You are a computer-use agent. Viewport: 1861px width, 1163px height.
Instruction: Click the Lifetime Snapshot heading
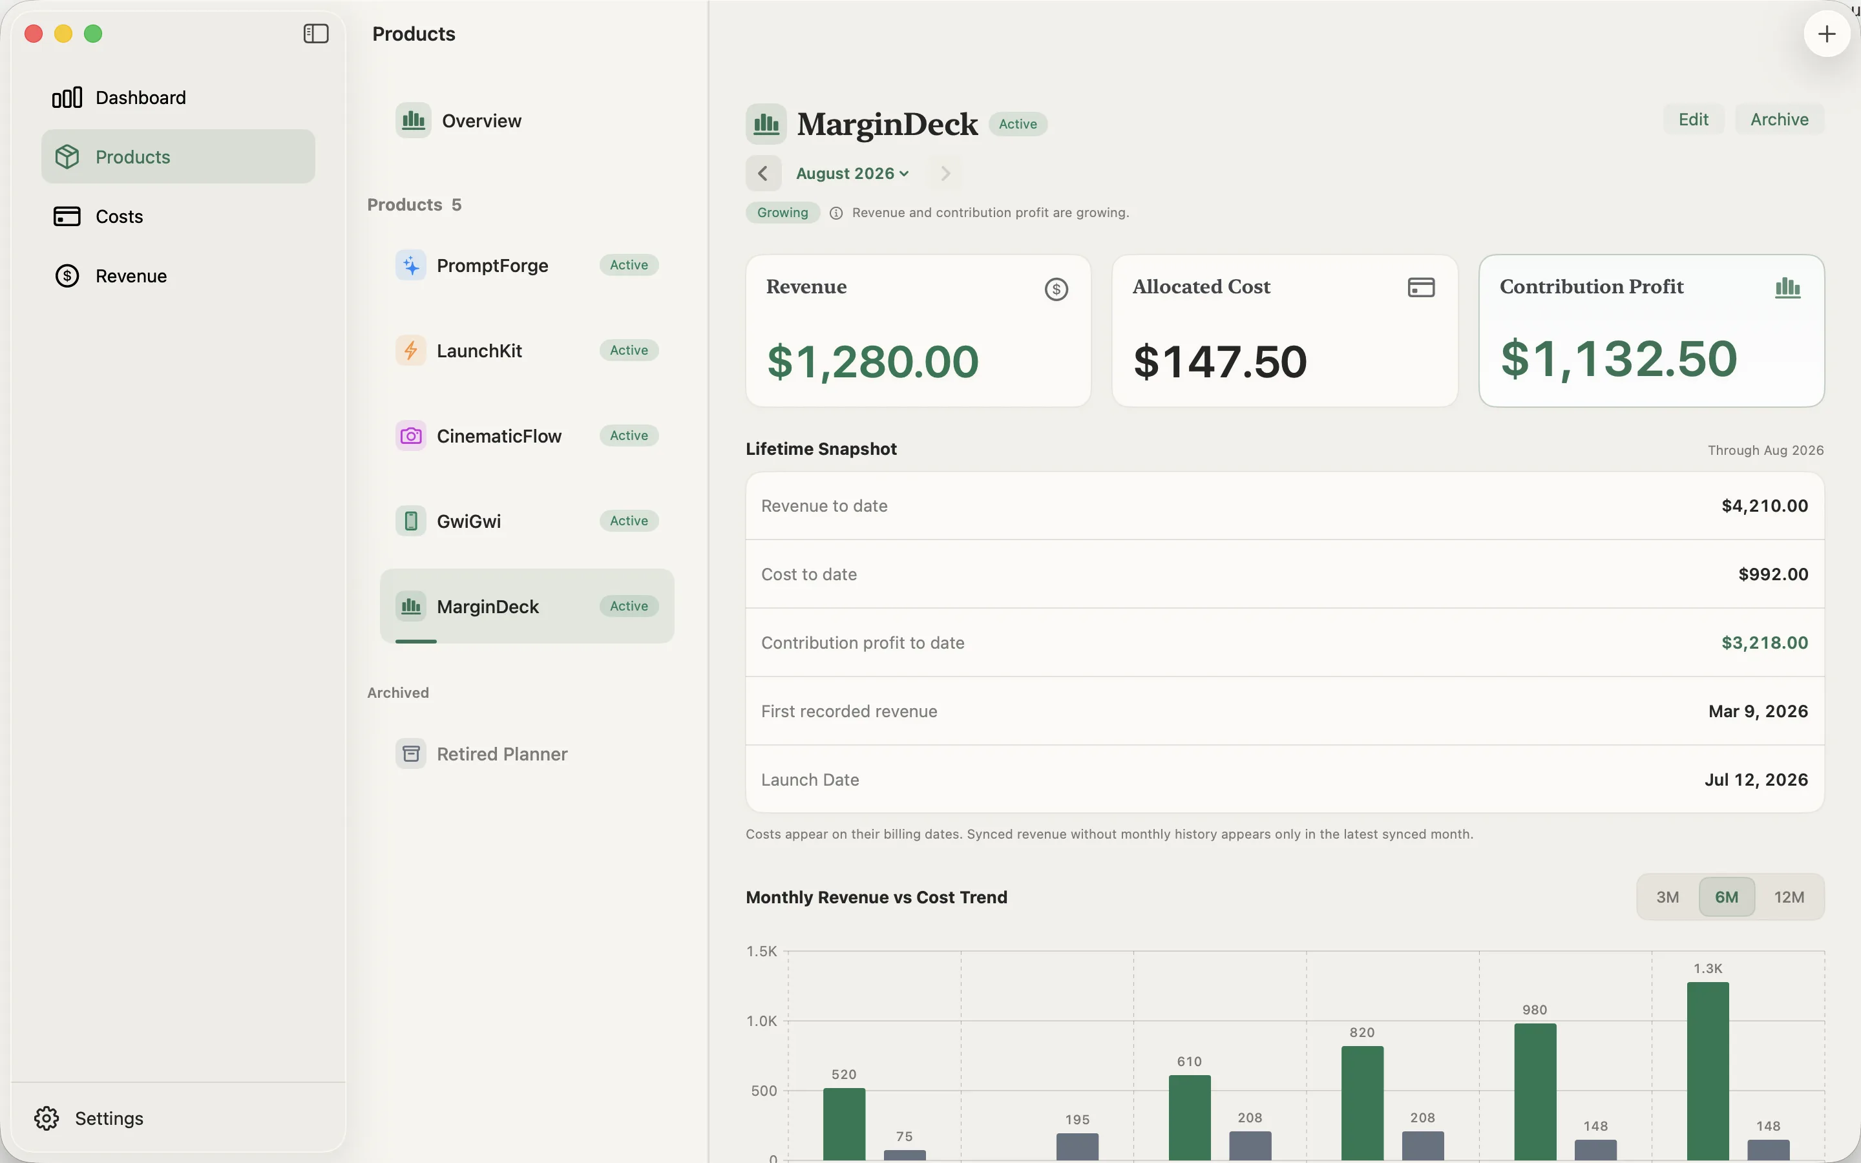[x=821, y=449]
